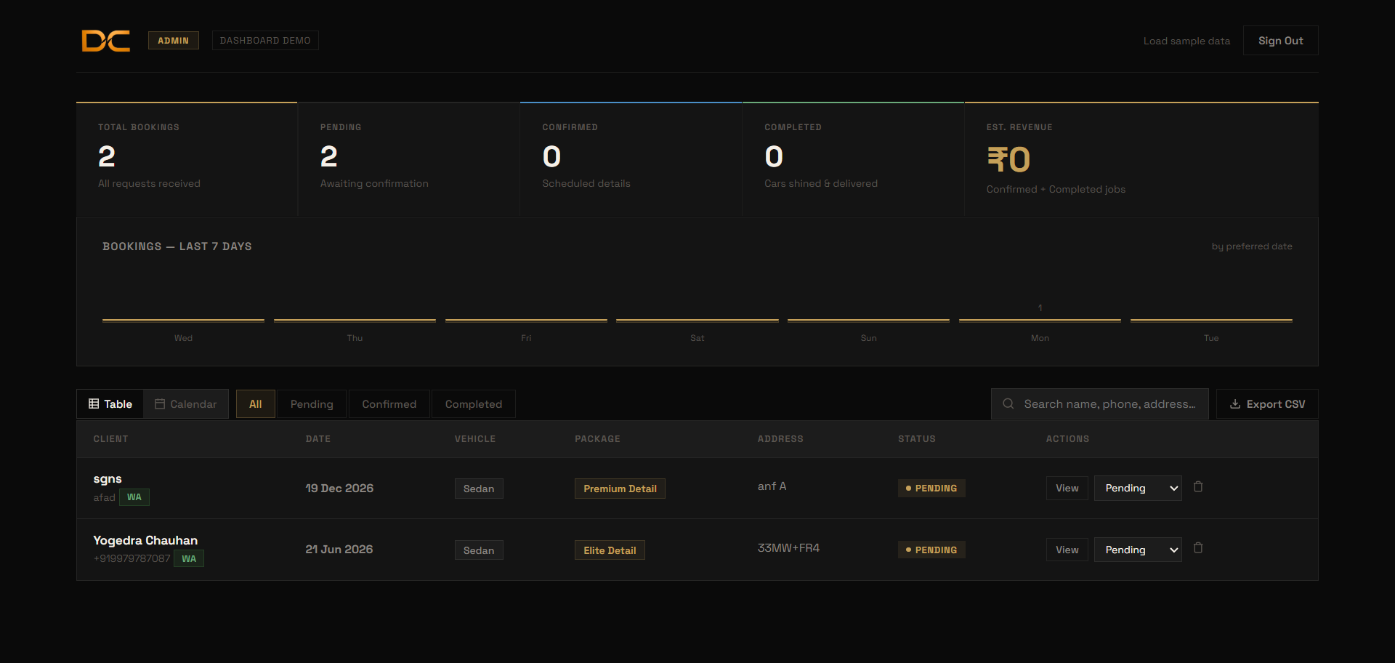1395x663 pixels.
Task: Click the ADMIN badge
Action: 173,41
